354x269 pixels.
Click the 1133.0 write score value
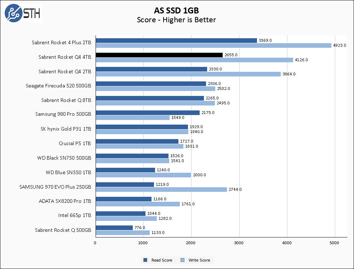(158, 233)
